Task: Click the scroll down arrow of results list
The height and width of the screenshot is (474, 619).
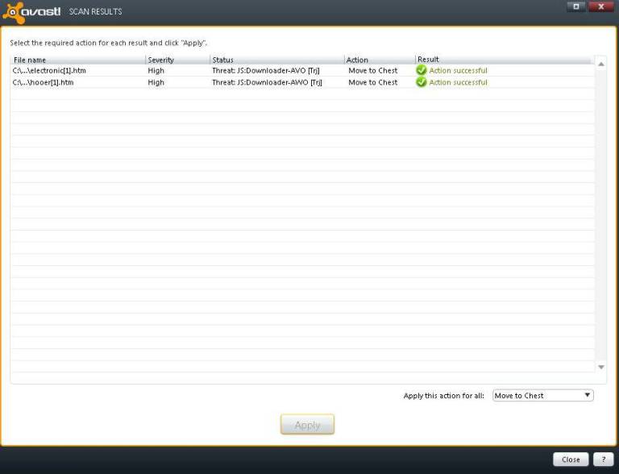Action: point(600,368)
